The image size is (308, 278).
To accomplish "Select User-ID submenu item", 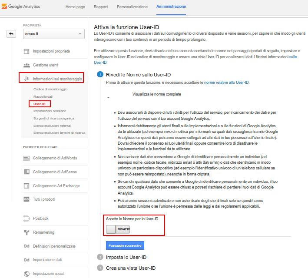I will pyautogui.click(x=39, y=104).
